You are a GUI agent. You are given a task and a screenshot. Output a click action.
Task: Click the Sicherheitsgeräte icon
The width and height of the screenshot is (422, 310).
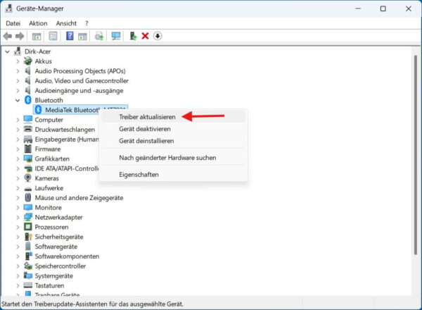[28, 237]
